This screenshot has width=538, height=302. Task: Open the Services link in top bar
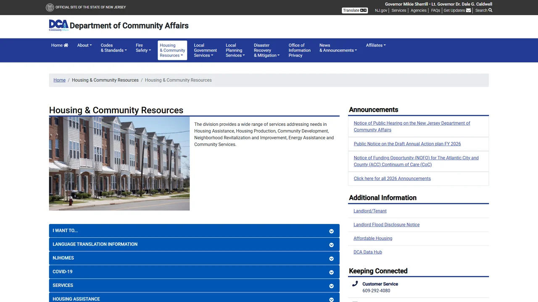(x=399, y=10)
